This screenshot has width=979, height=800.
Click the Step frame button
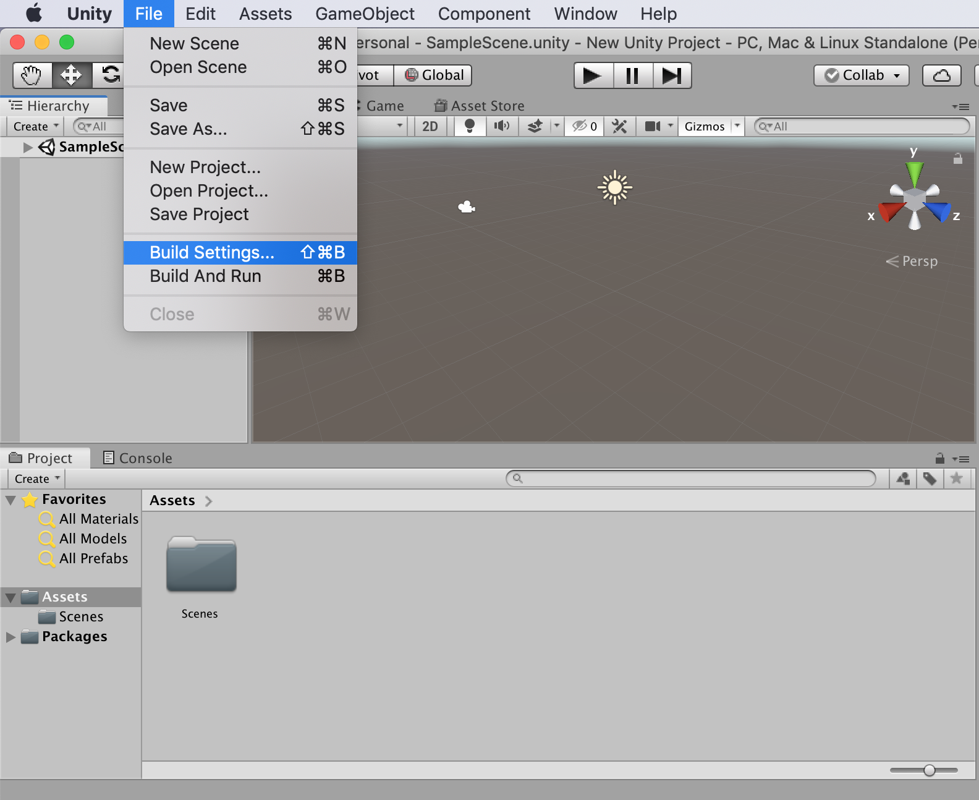click(671, 75)
